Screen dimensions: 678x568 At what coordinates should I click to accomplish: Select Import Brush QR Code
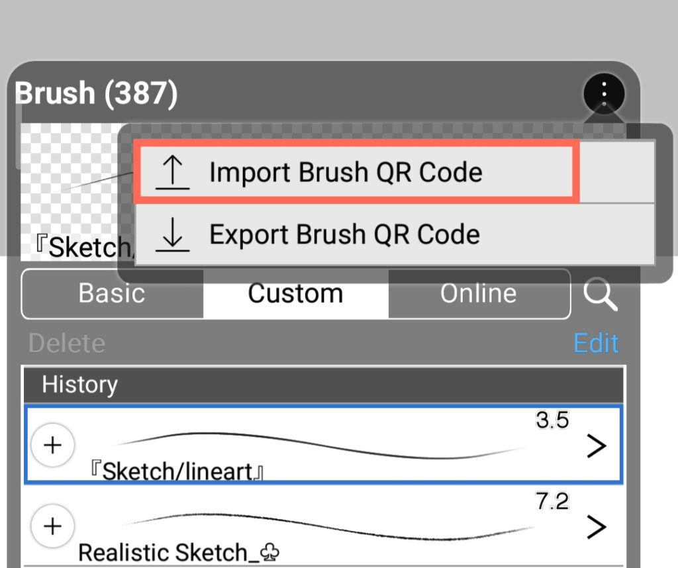pyautogui.click(x=346, y=173)
